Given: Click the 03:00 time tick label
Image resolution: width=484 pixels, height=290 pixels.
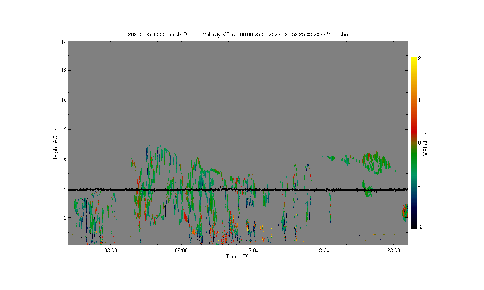Looking at the screenshot, I should (x=111, y=250).
